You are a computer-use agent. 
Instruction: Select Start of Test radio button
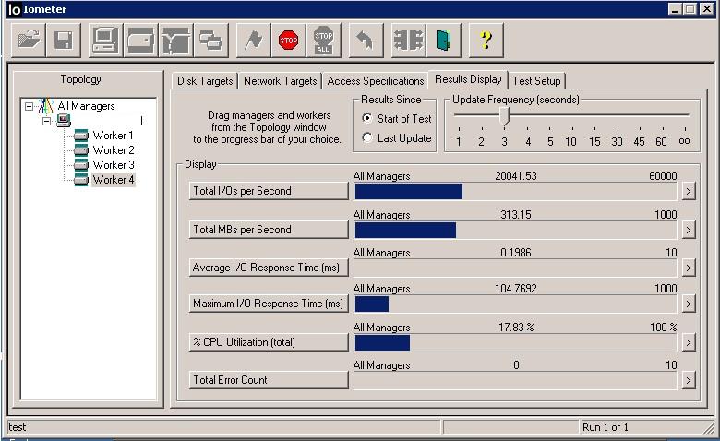click(x=366, y=118)
